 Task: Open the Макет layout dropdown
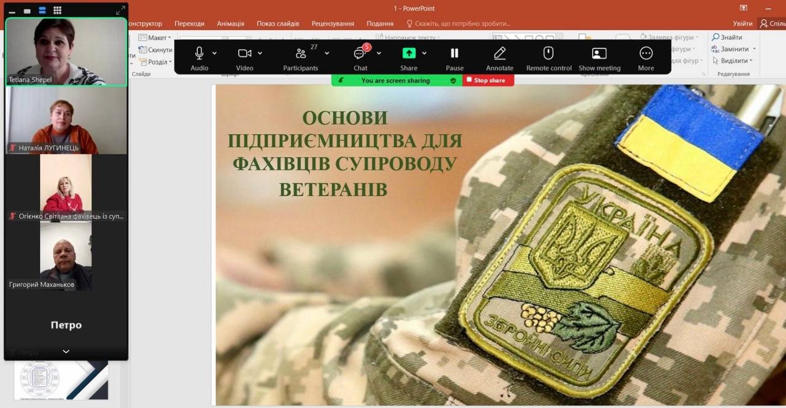(x=155, y=37)
